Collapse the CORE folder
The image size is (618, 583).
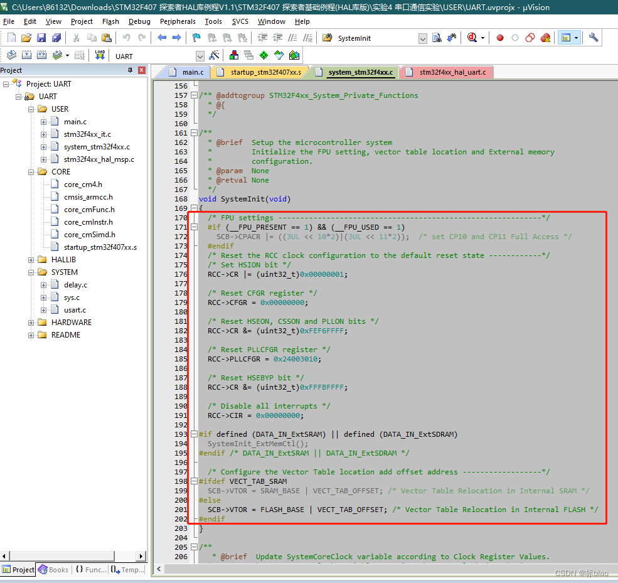[x=30, y=171]
